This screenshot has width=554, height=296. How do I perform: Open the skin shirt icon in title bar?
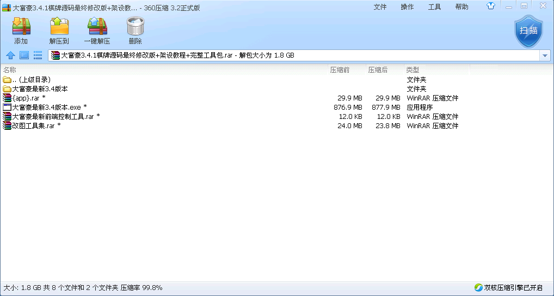pos(491,7)
